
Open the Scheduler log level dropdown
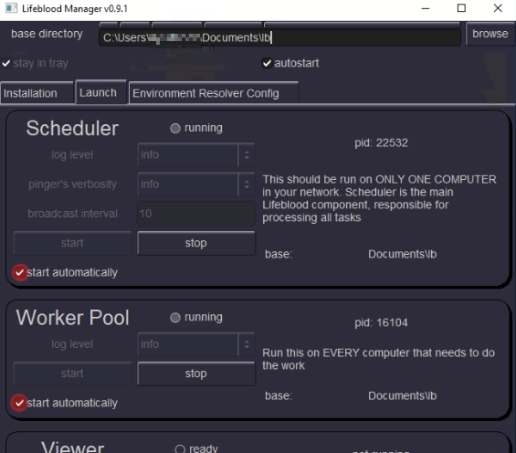pyautogui.click(x=195, y=154)
